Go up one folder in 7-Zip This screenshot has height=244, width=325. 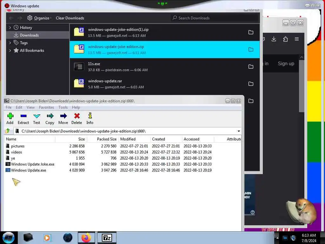[x=8, y=131]
